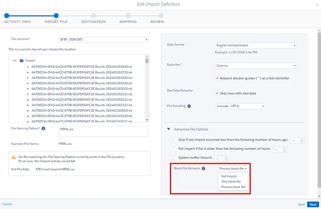
Task: Toggle the Process blank file dropdown
Action: 233,168
